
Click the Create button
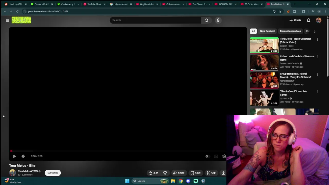point(295,20)
